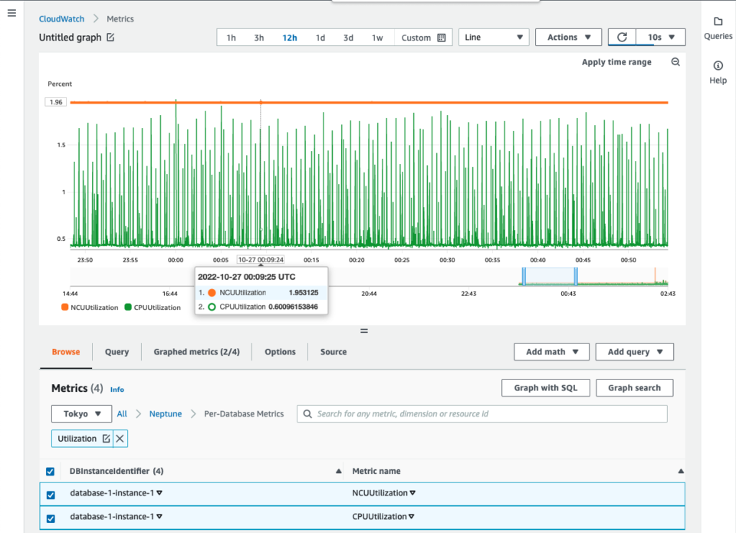The width and height of the screenshot is (736, 533).
Task: Open the 10s refresh interval dropdown
Action: click(660, 37)
